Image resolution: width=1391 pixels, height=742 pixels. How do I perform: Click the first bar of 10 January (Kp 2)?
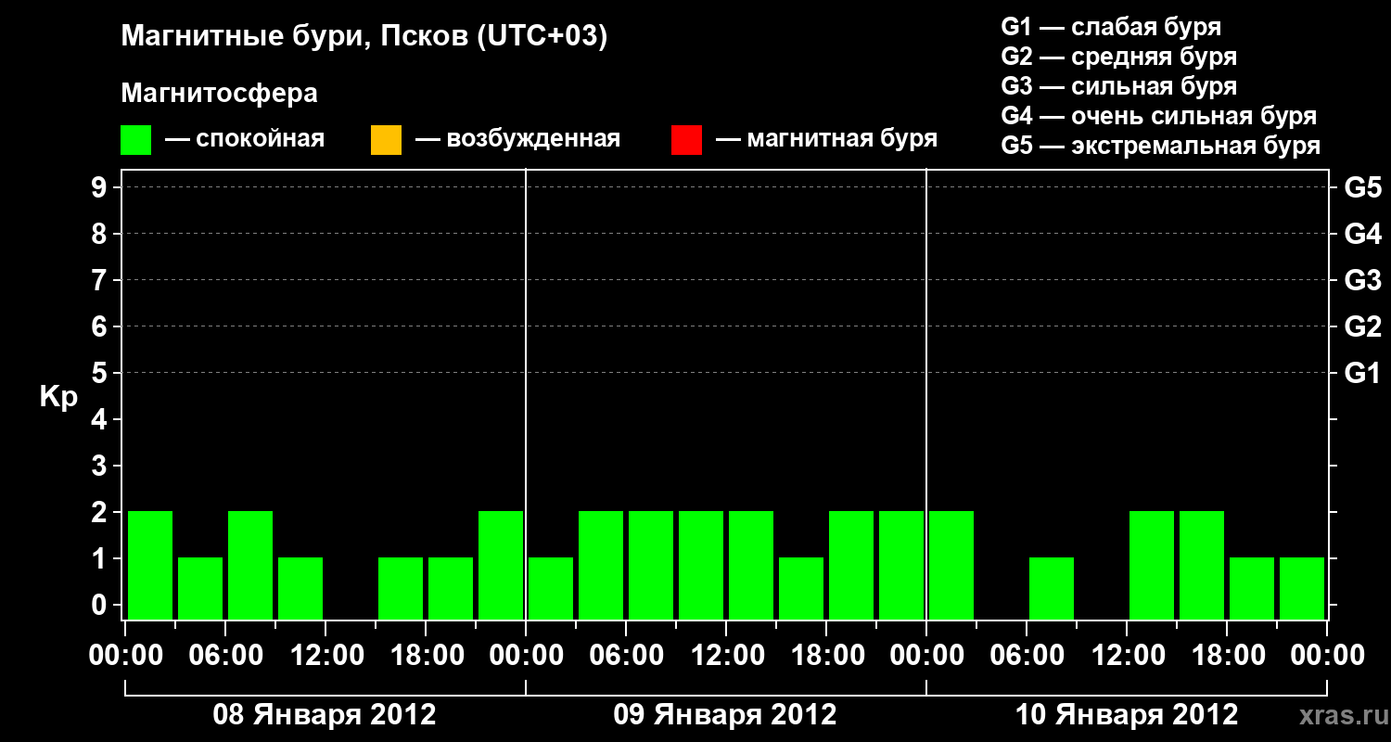click(951, 565)
